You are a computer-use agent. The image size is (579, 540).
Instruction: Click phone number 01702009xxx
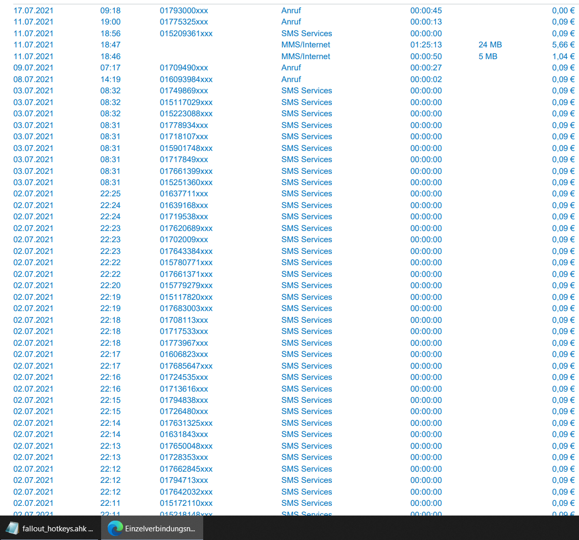pos(184,239)
